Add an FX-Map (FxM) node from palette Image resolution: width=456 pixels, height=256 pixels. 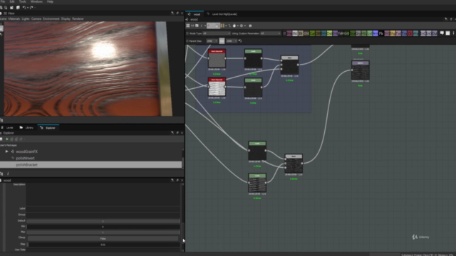tap(341, 33)
